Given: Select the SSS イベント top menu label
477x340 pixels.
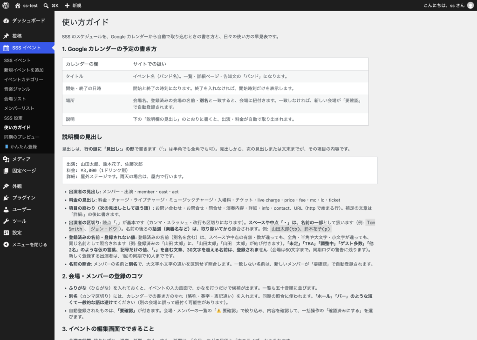Looking at the screenshot, I should [x=27, y=48].
